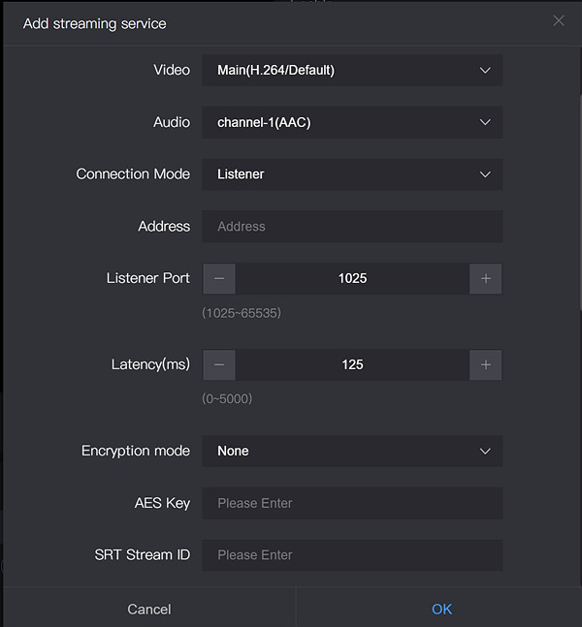Viewport: 582px width, 627px height.
Task: Open the Connection Mode Listener dropdown
Action: coord(485,174)
